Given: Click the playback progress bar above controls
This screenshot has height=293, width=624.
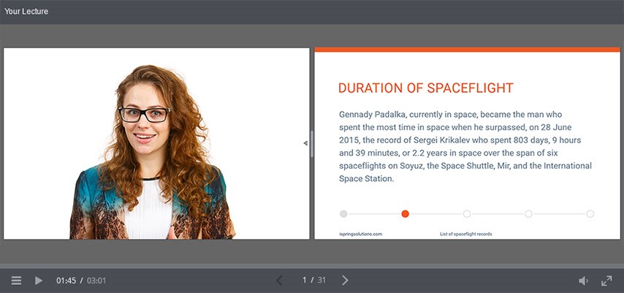Looking at the screenshot, I should [x=312, y=266].
